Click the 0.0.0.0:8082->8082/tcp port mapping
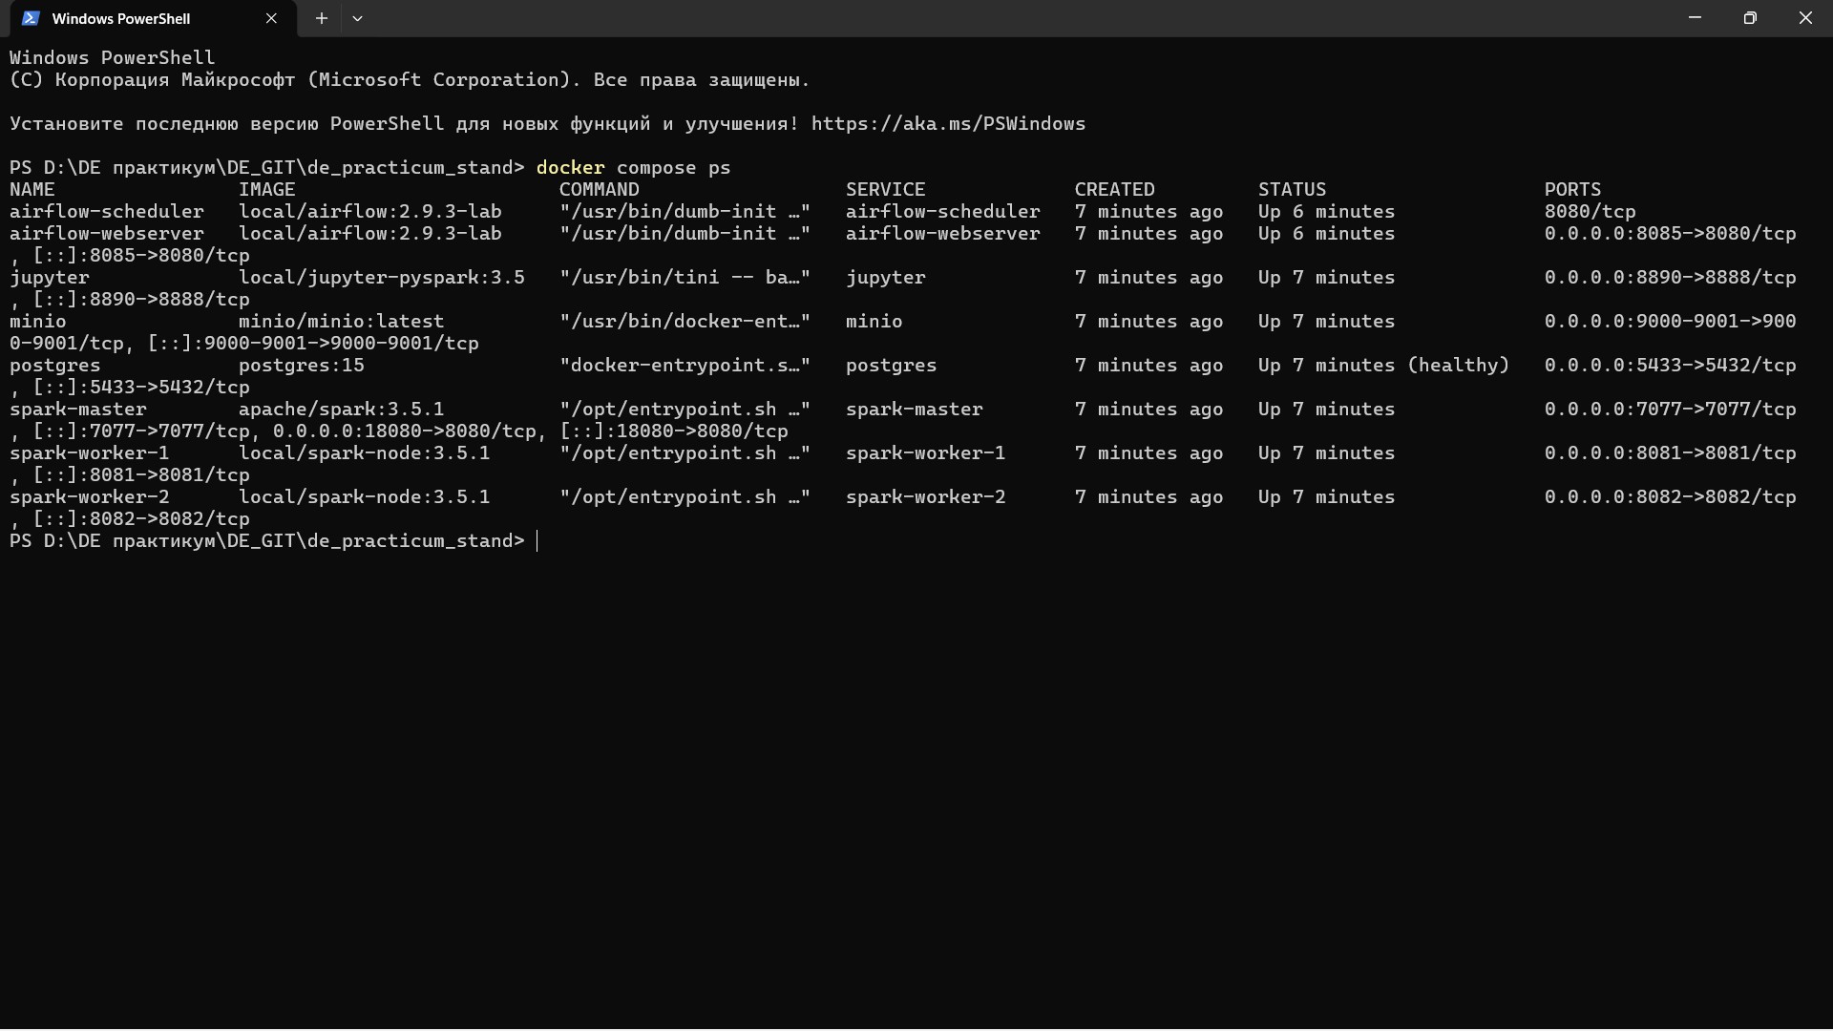This screenshot has height=1031, width=1833. tap(1671, 497)
